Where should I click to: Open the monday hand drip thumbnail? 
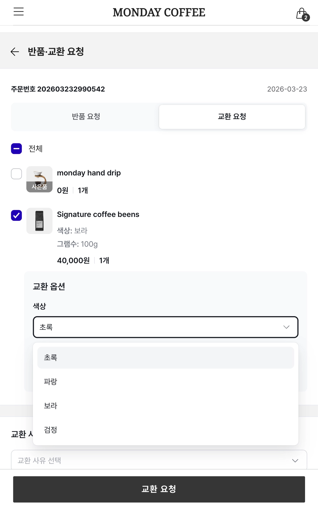pyautogui.click(x=39, y=179)
